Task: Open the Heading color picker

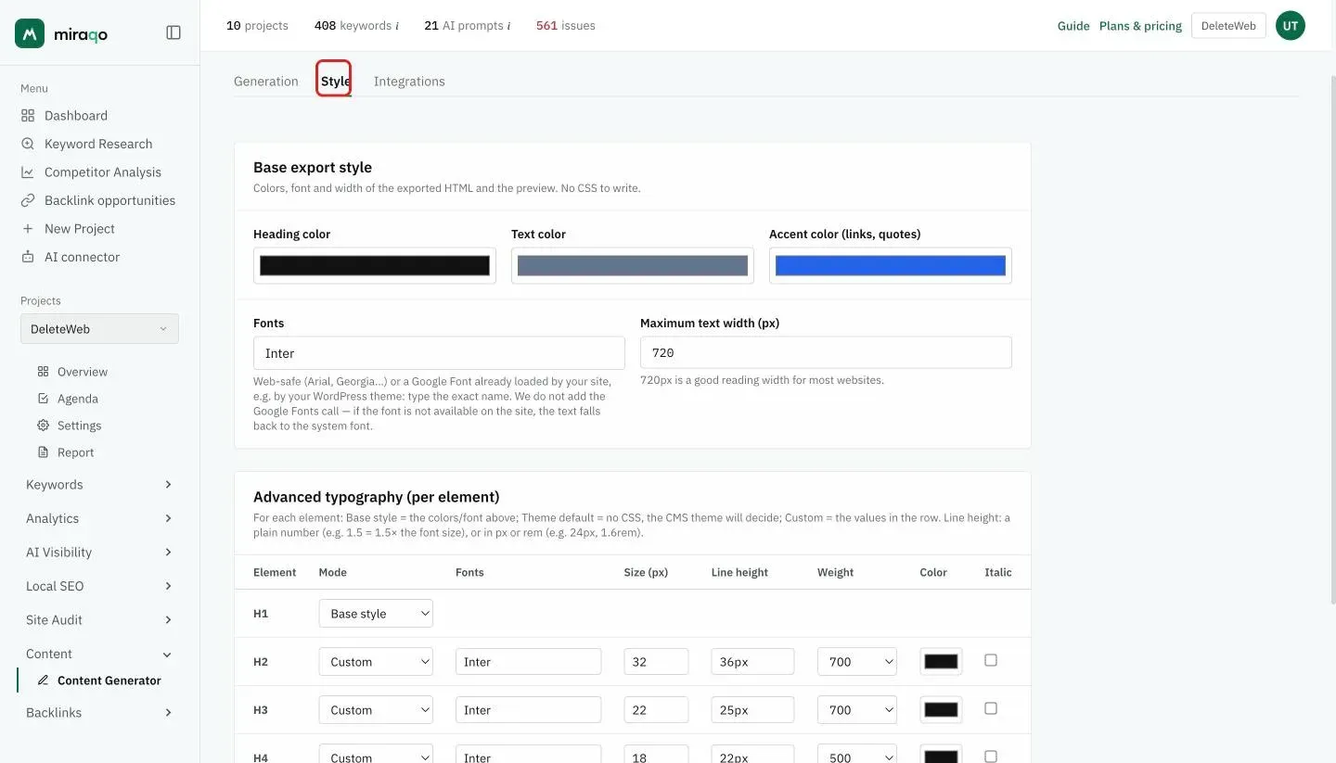Action: coord(375,266)
